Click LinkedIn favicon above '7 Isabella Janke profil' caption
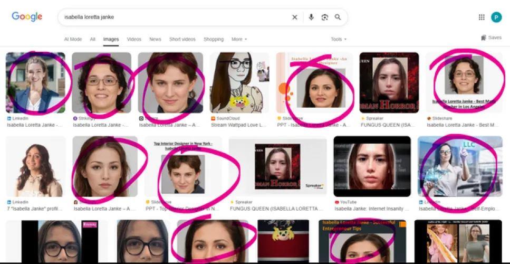 [x=9, y=202]
